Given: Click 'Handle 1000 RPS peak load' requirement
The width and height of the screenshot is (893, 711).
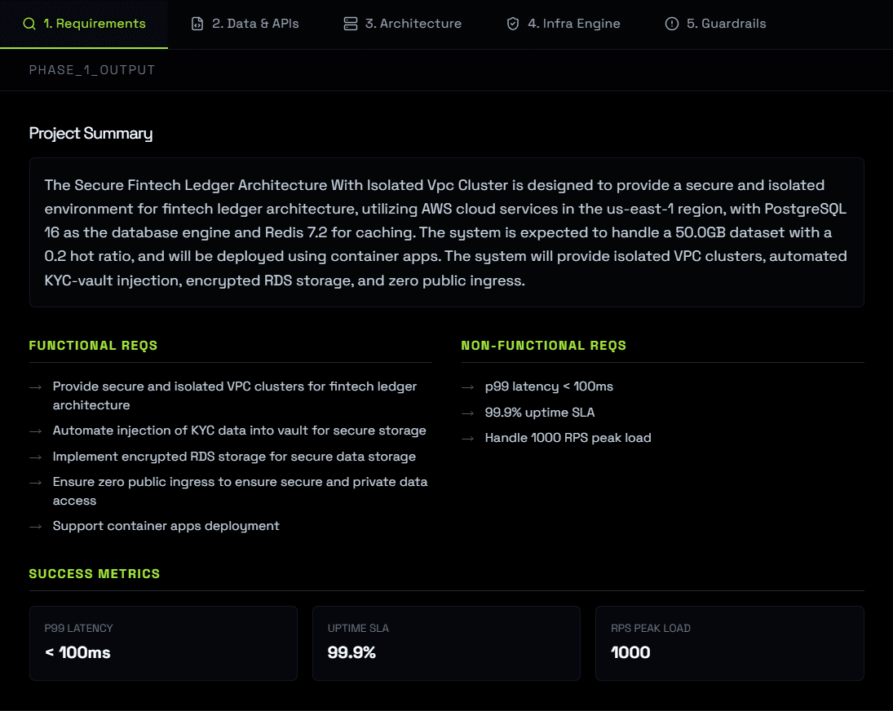Looking at the screenshot, I should coord(568,438).
